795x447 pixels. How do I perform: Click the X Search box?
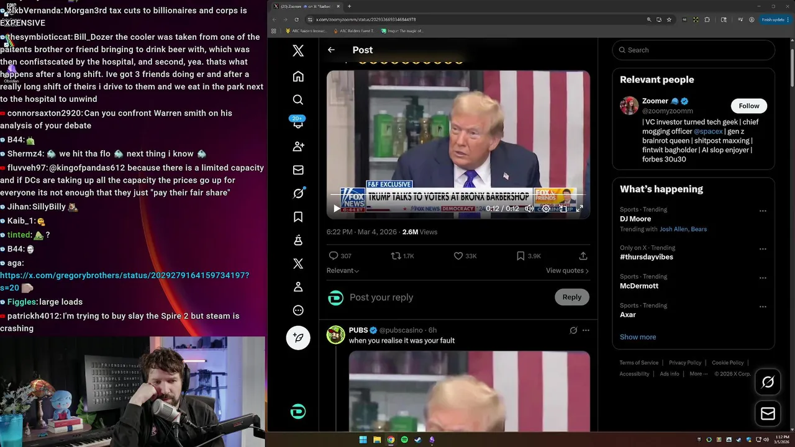tap(693, 50)
